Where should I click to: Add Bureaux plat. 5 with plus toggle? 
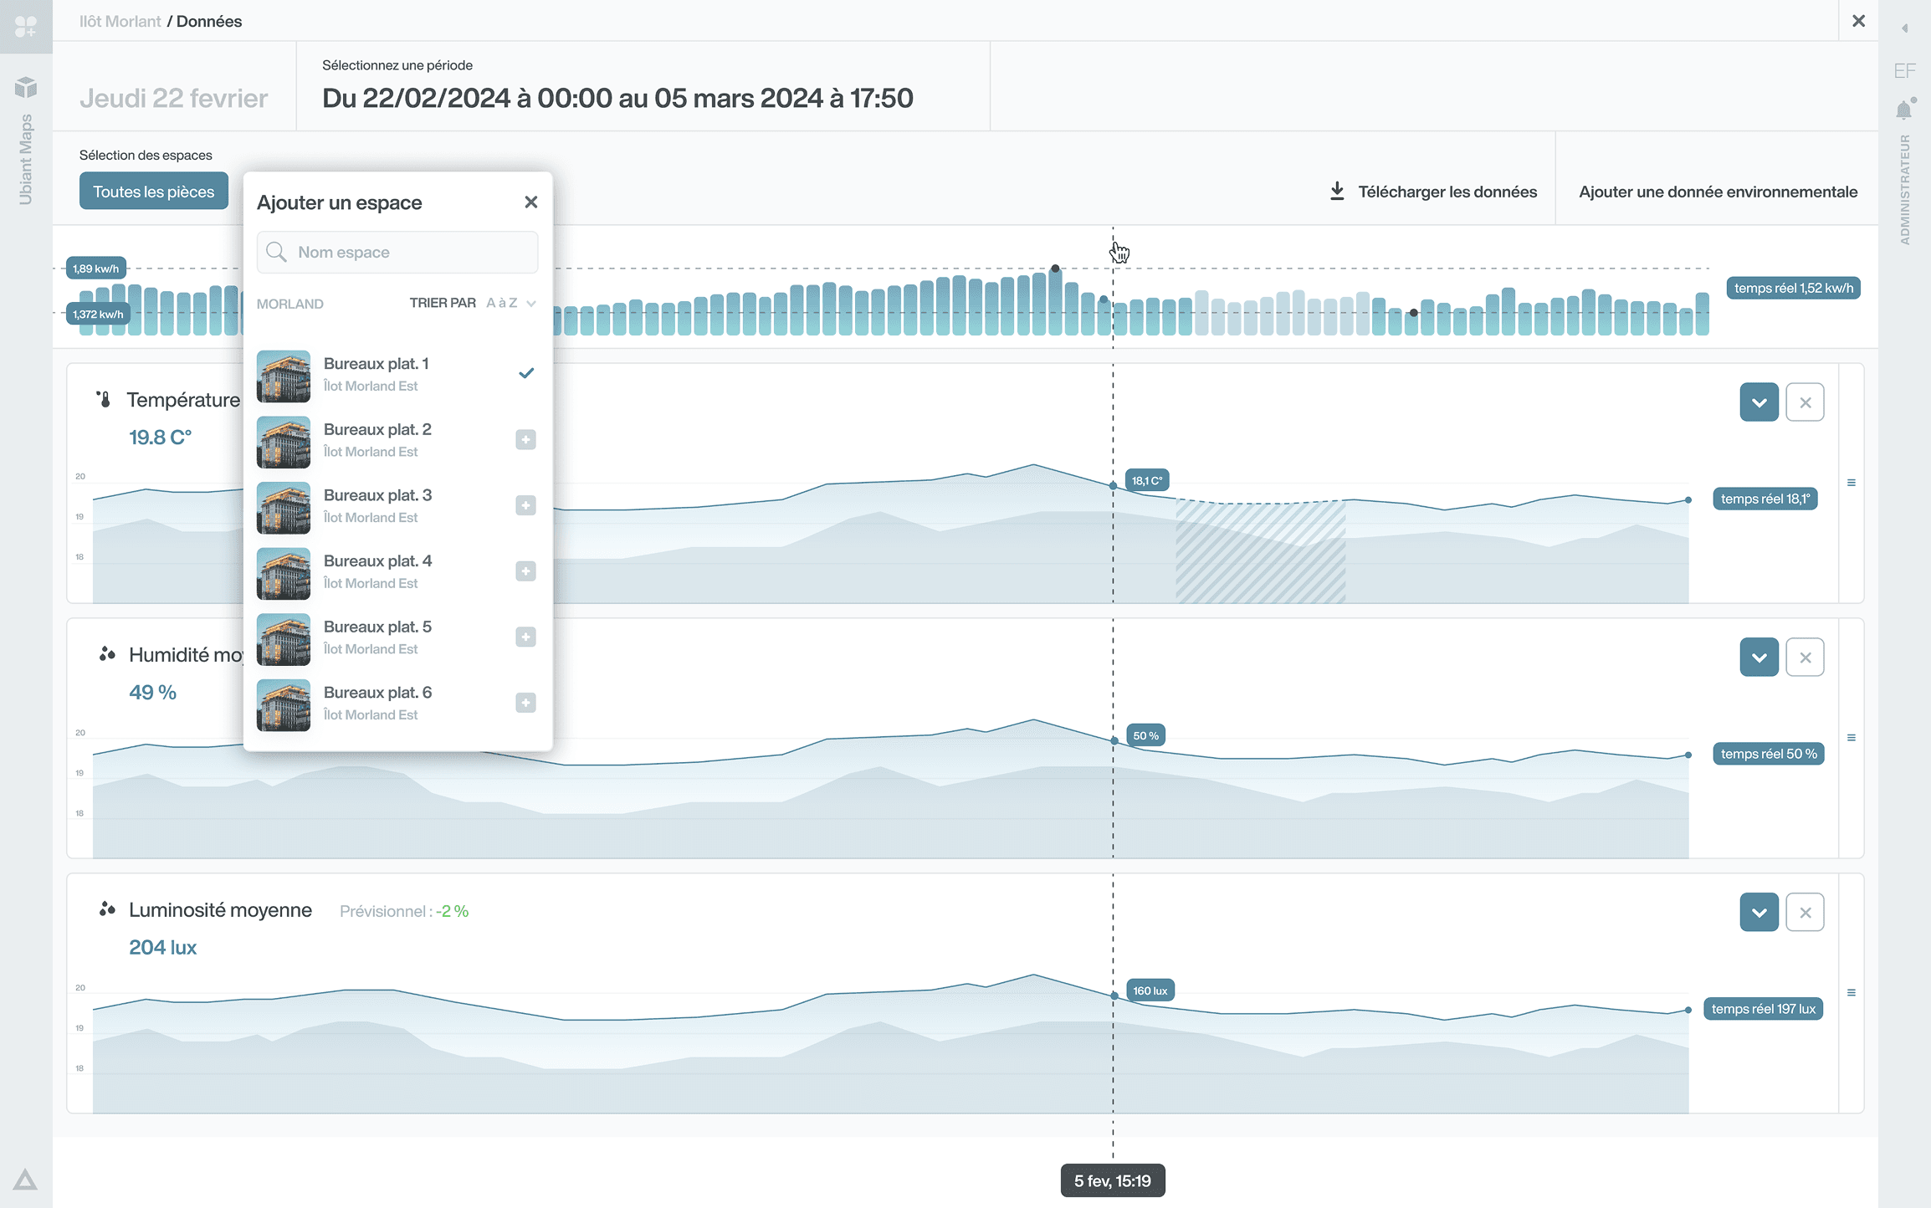coord(525,637)
